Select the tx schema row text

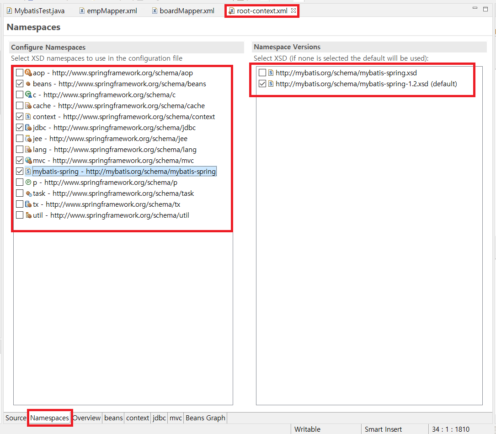pyautogui.click(x=107, y=204)
